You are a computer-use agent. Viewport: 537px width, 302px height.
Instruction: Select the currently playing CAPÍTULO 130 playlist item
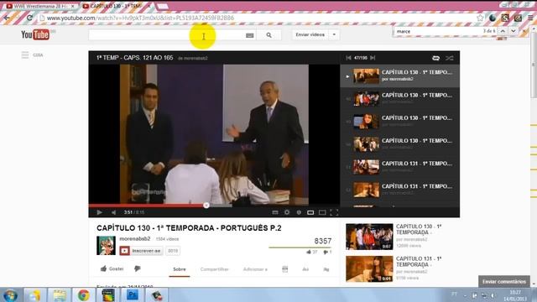point(400,75)
